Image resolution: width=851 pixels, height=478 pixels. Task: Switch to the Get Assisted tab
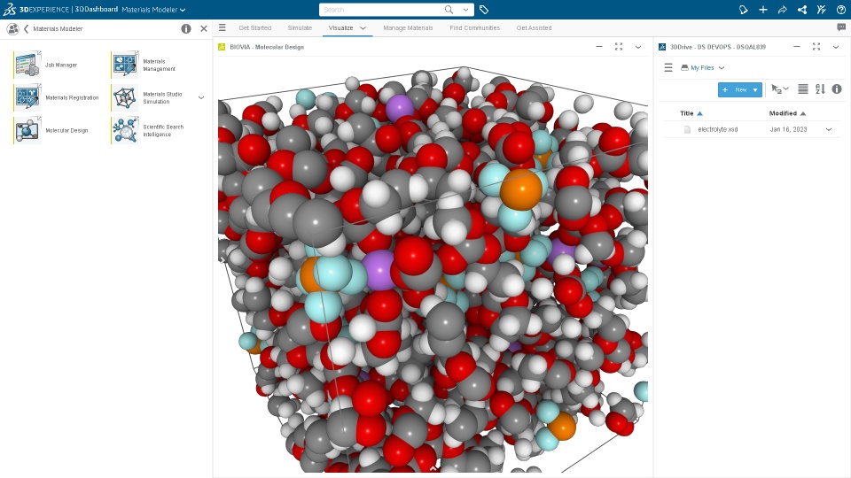(534, 27)
